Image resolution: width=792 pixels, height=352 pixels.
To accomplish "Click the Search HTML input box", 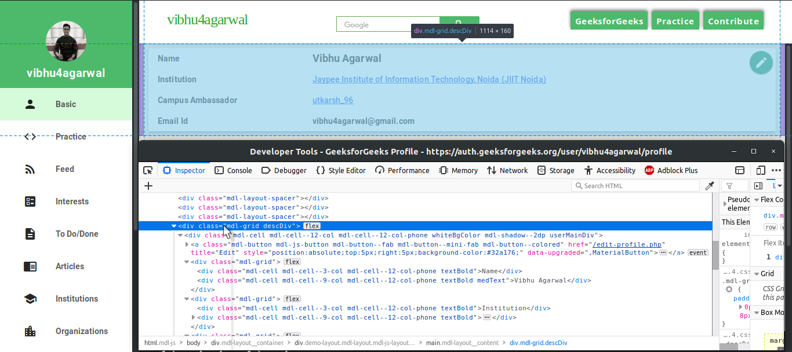I will [635, 186].
